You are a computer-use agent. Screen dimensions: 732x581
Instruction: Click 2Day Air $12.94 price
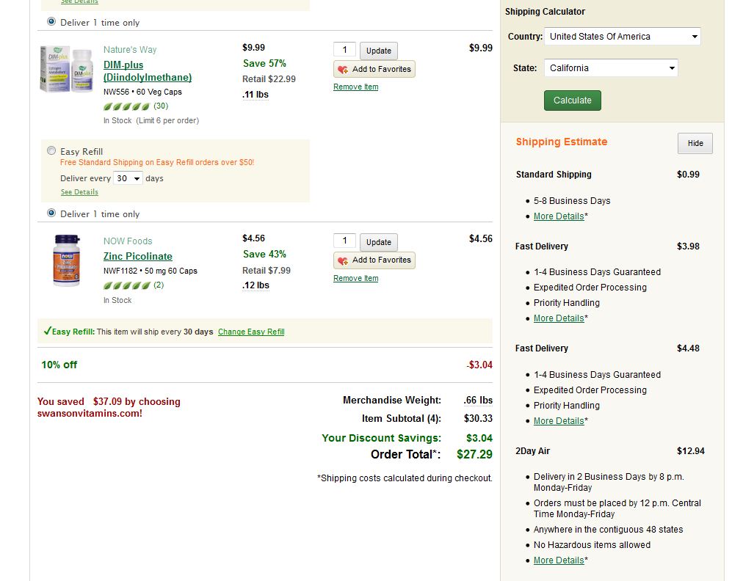click(x=691, y=451)
